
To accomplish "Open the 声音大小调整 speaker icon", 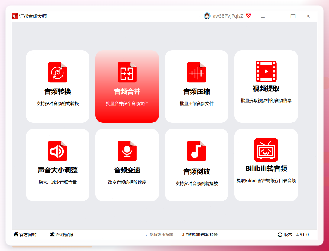I will coord(57,151).
